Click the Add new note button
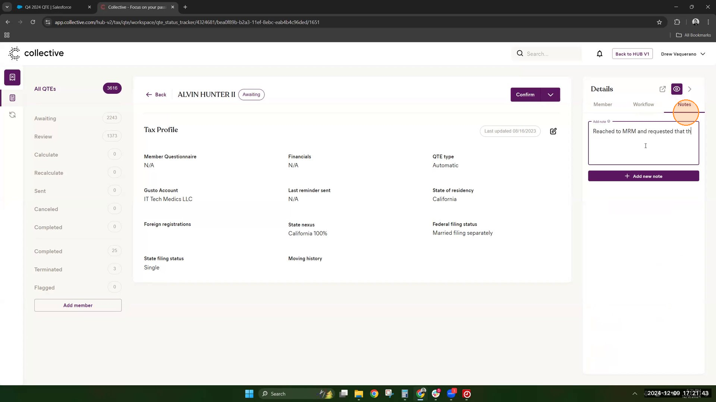This screenshot has width=716, height=402. 643,176
